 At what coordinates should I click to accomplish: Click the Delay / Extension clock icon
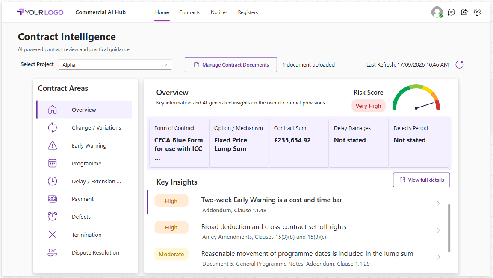53,181
